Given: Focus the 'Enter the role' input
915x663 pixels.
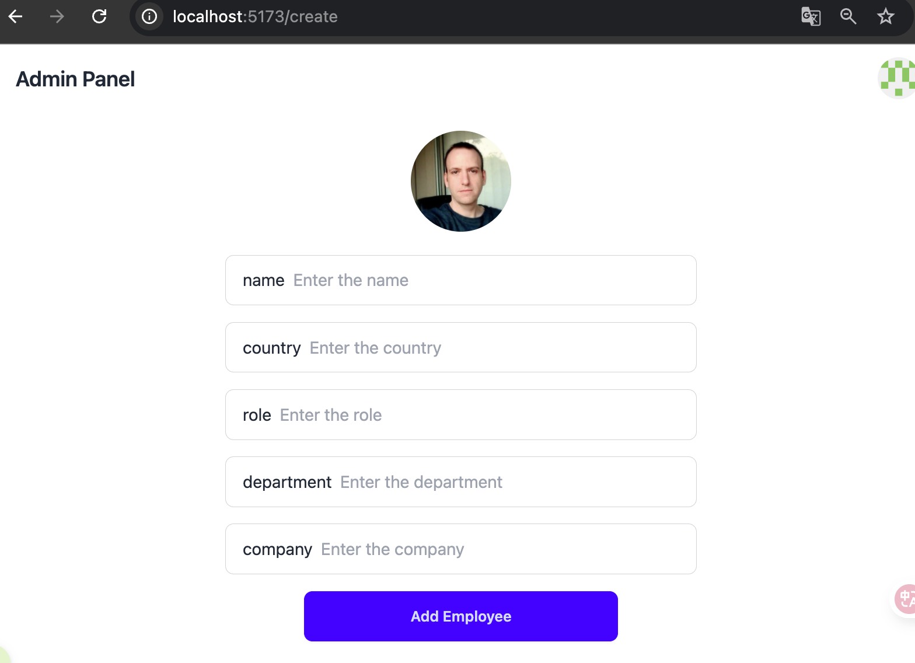Looking at the screenshot, I should click(x=484, y=415).
